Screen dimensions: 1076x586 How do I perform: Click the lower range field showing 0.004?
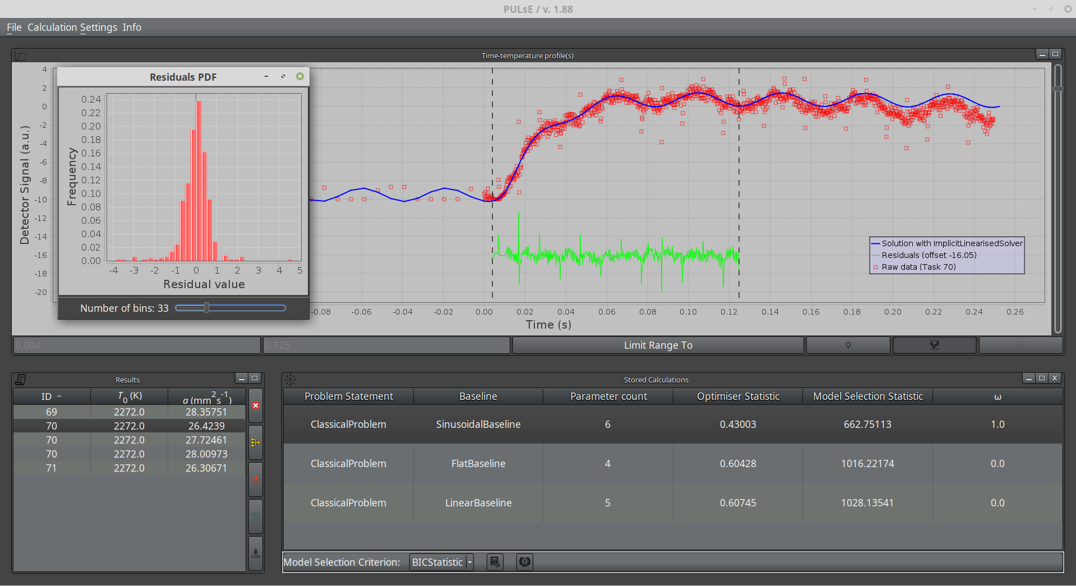point(137,345)
